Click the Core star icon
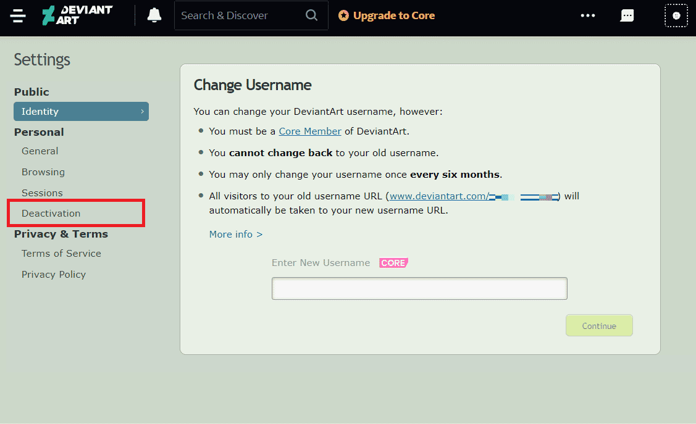The height and width of the screenshot is (424, 696). coord(344,15)
